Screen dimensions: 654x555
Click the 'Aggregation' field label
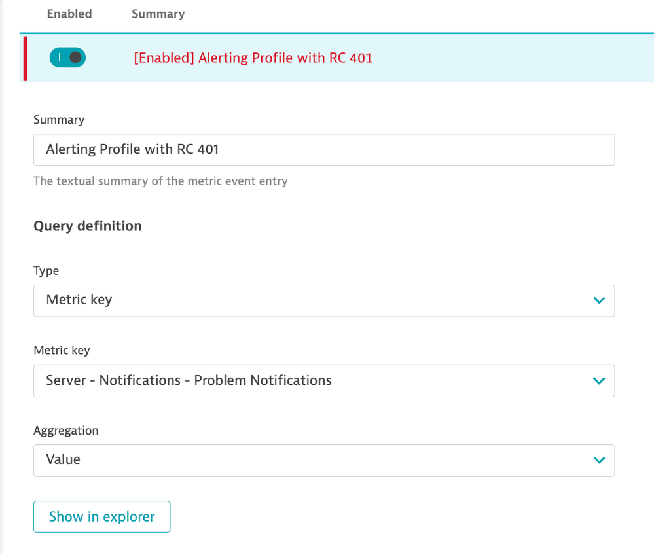(65, 431)
